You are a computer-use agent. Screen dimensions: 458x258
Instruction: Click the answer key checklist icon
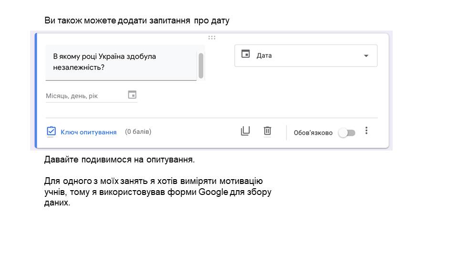(52, 131)
